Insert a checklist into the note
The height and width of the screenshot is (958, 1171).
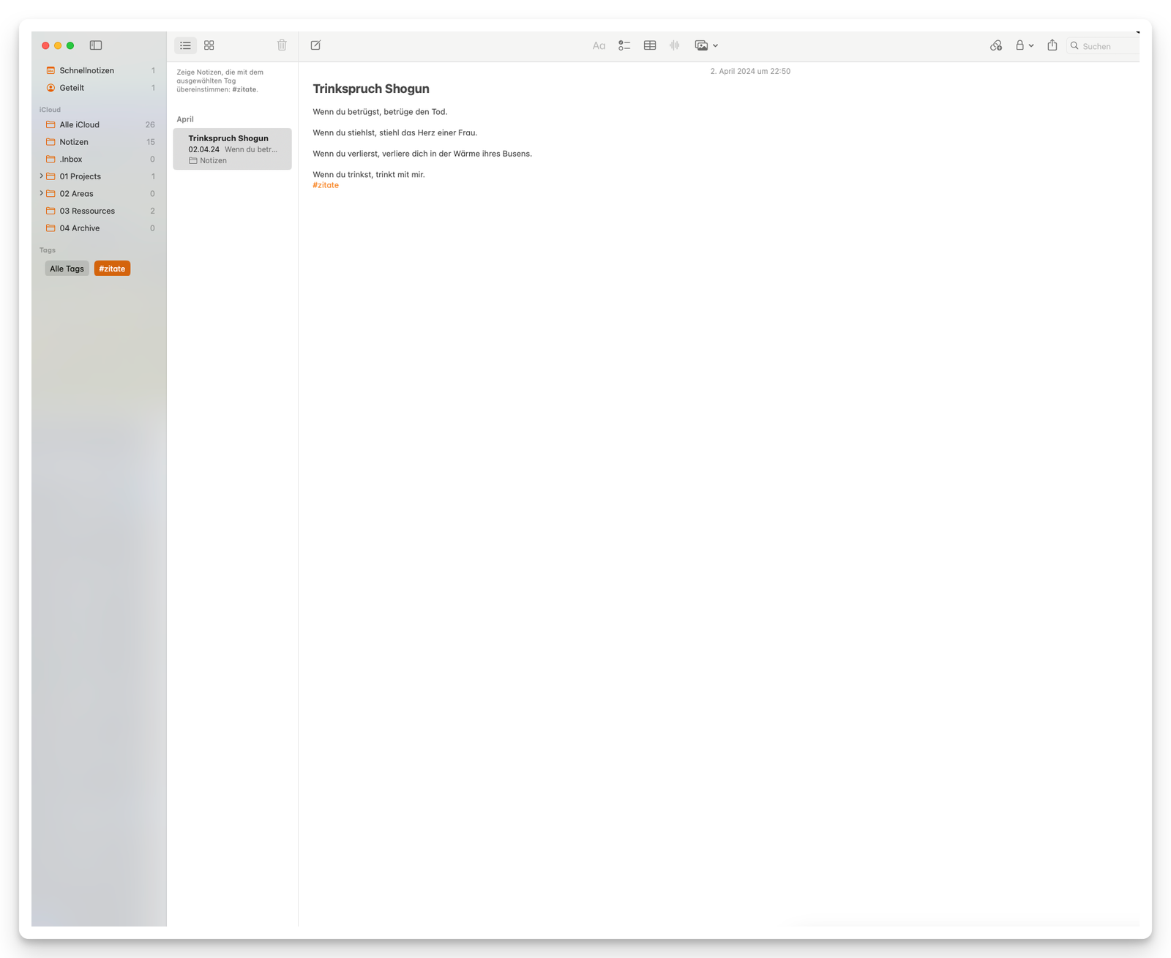click(x=625, y=45)
